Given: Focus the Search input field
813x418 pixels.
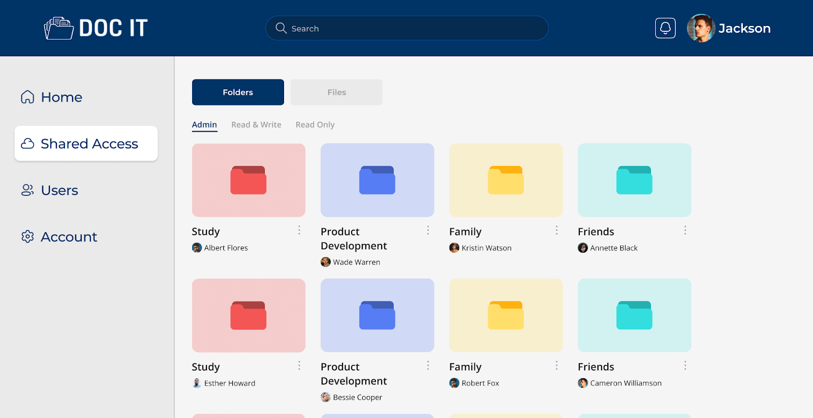Looking at the screenshot, I should [407, 28].
